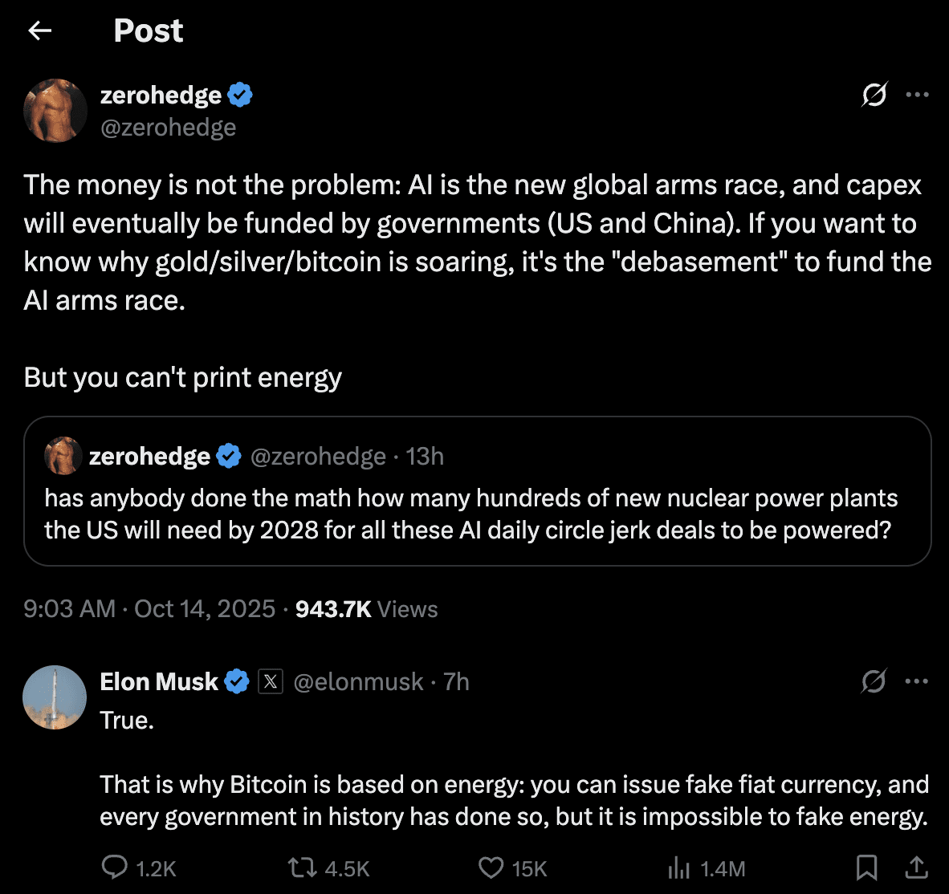This screenshot has width=949, height=894.
Task: Click Grok icon on zerohedge post
Action: 874,95
